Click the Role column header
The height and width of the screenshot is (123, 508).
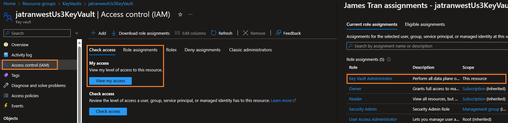pyautogui.click(x=353, y=68)
